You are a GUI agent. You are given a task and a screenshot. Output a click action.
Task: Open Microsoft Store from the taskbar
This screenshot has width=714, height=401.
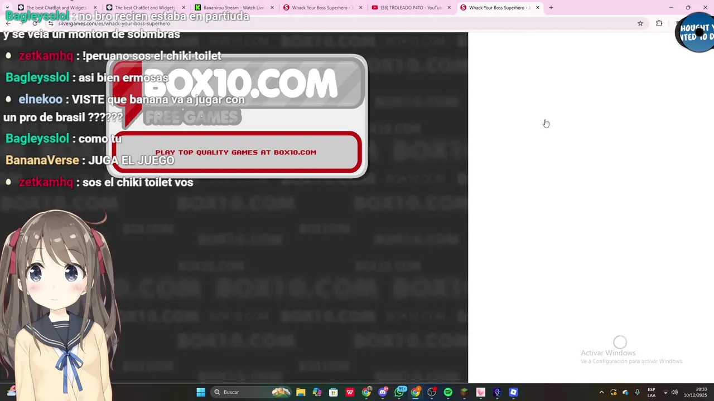tap(333, 392)
